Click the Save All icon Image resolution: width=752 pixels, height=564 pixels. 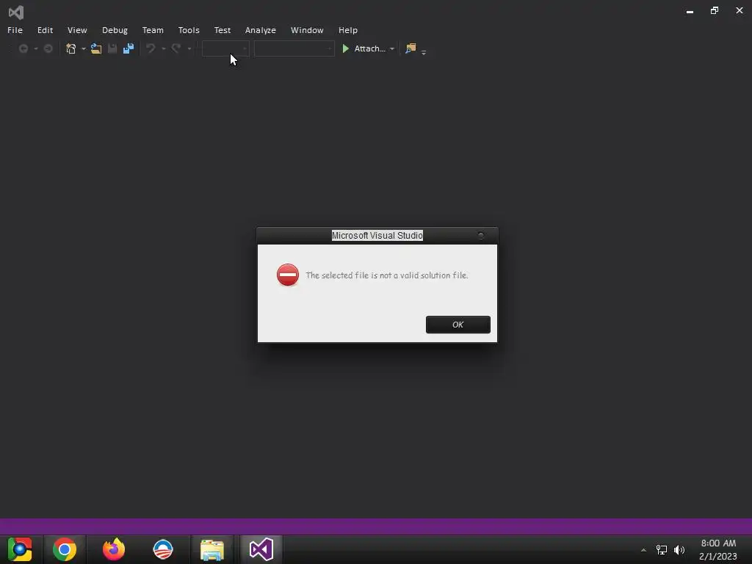pos(129,48)
